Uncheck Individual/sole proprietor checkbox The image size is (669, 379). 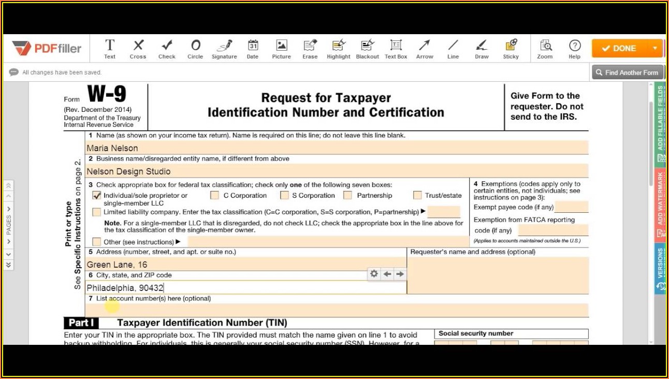[x=97, y=195]
